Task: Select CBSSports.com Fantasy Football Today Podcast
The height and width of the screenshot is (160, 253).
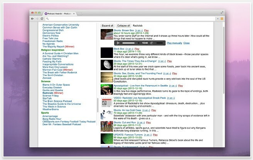Action: (x=69, y=122)
